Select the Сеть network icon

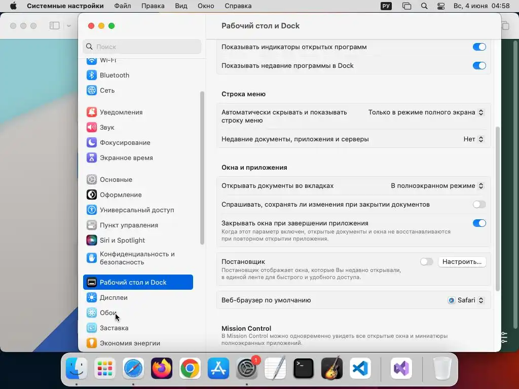(91, 90)
